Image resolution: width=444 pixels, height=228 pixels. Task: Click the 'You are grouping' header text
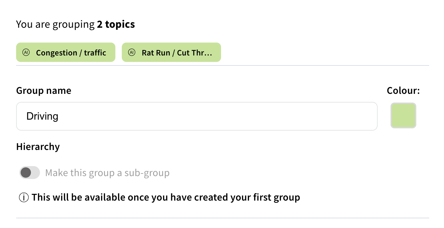pyautogui.click(x=55, y=24)
